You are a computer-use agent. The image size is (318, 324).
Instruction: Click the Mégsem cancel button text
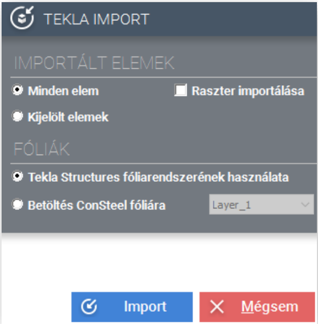(x=269, y=306)
